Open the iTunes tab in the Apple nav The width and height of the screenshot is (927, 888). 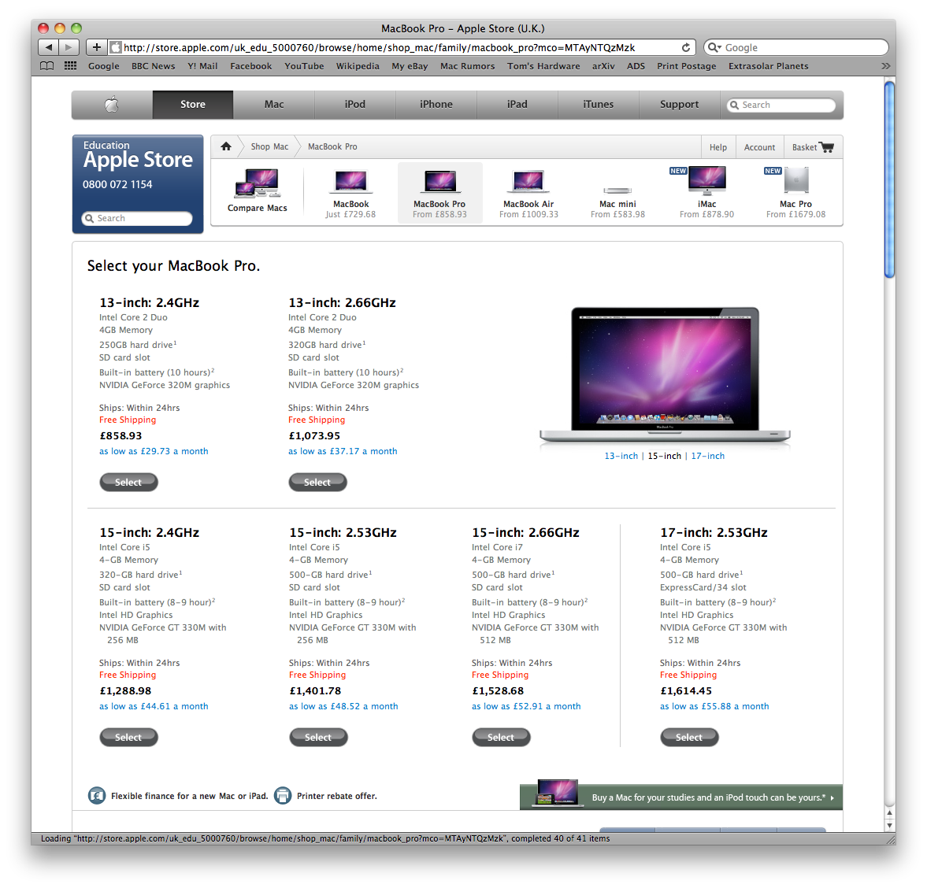(599, 105)
